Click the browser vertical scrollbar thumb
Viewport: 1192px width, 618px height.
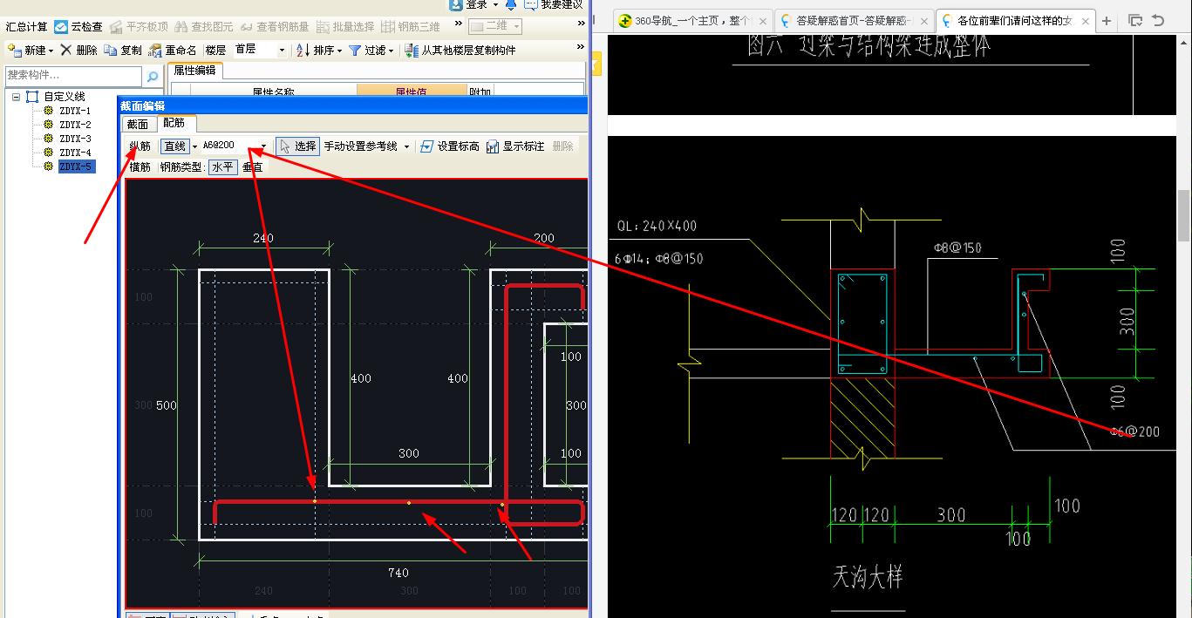pos(1184,216)
